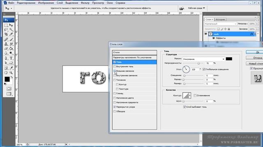Select the Hand tool

(x=6, y=73)
